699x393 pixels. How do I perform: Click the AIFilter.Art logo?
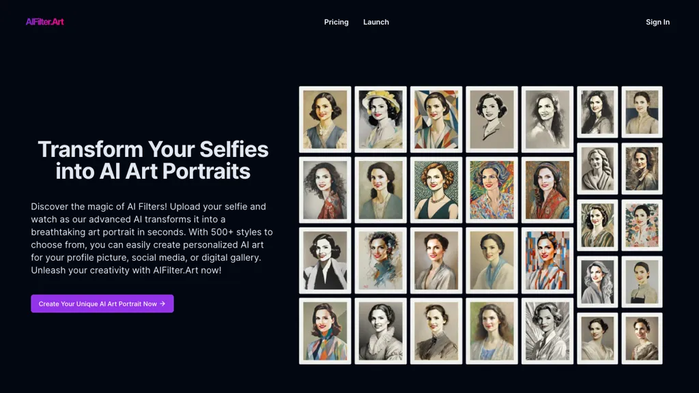click(x=45, y=22)
